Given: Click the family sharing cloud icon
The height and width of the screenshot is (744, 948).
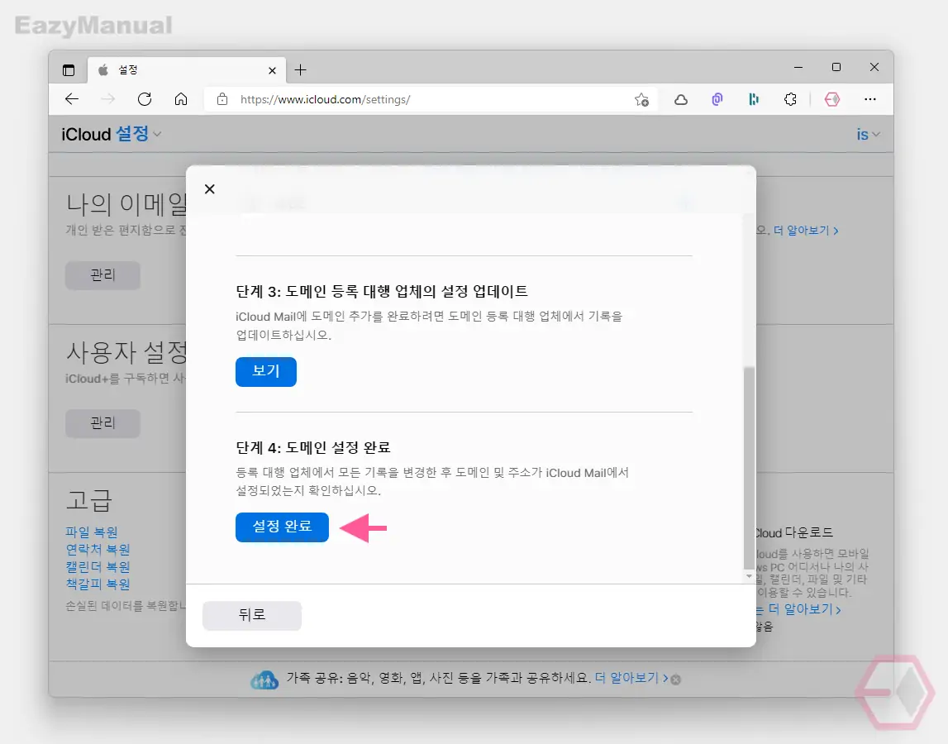Looking at the screenshot, I should tap(264, 680).
